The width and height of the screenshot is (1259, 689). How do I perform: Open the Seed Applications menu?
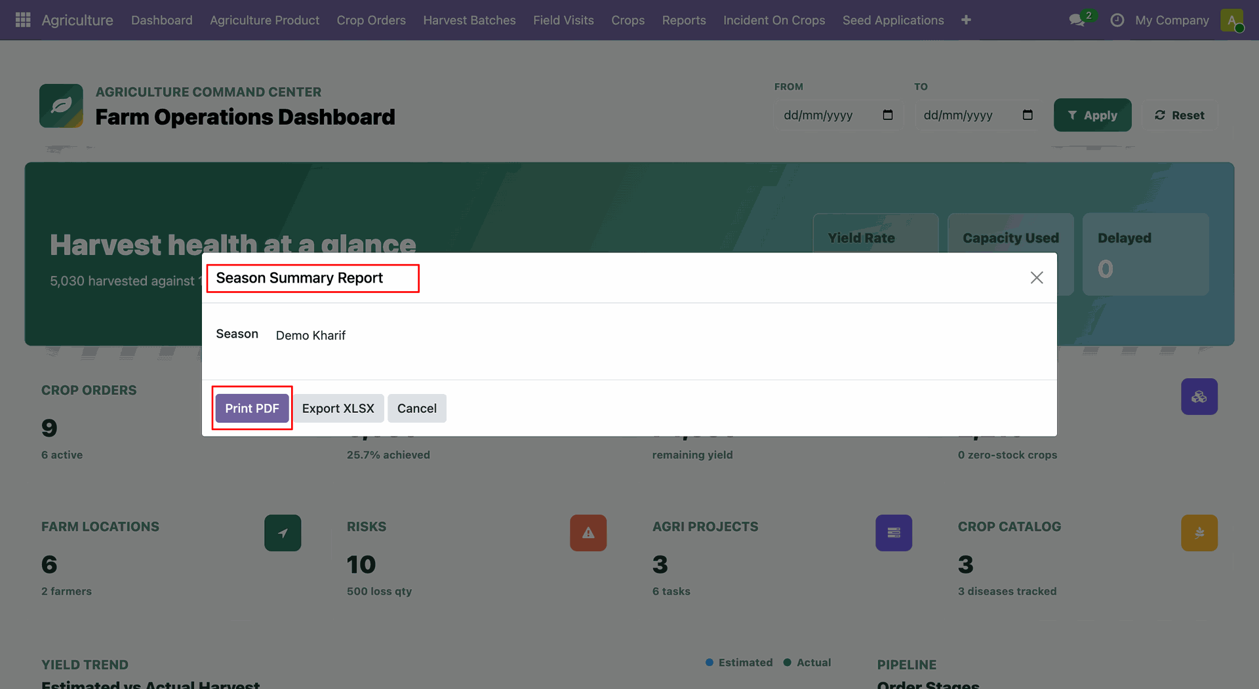(893, 20)
